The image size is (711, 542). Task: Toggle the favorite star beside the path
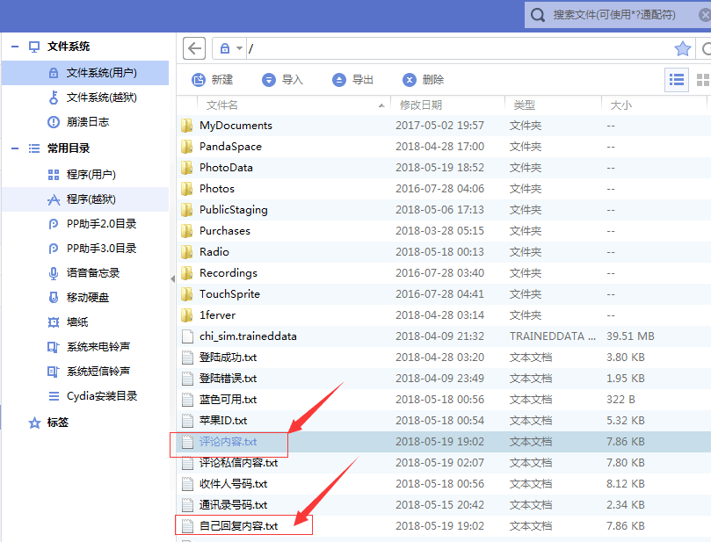pyautogui.click(x=683, y=48)
